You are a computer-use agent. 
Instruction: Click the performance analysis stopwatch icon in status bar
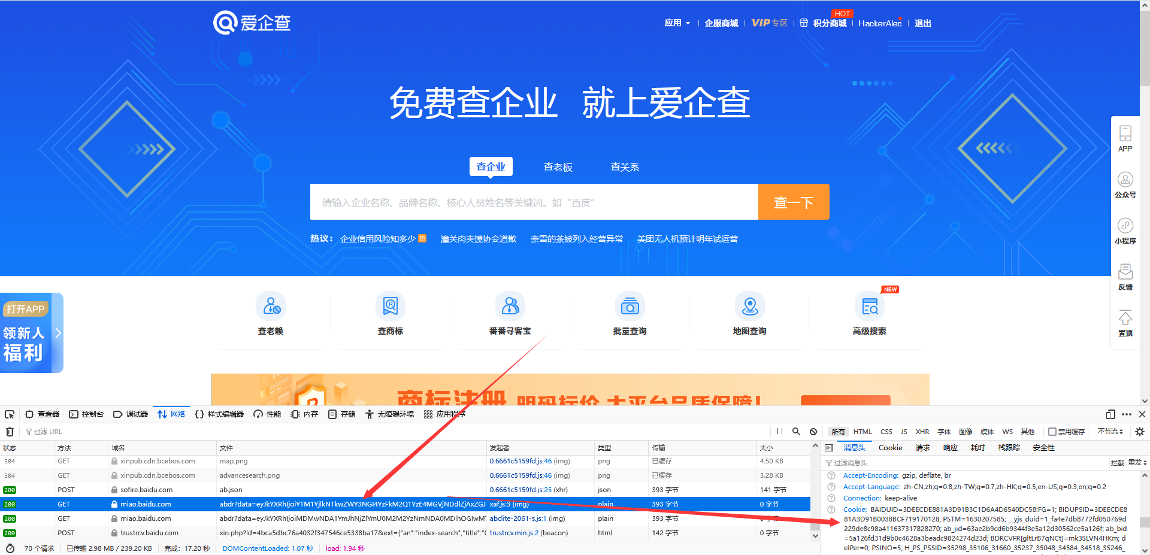coord(10,548)
